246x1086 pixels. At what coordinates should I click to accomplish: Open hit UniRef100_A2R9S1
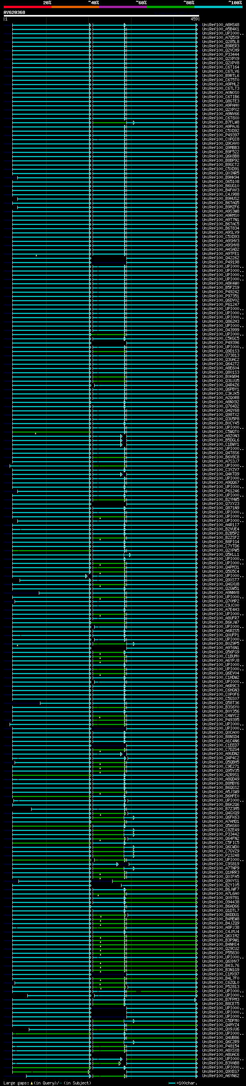[221, 775]
